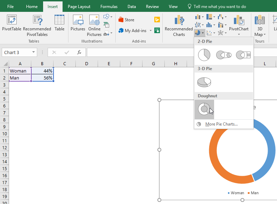Expand the 3D Map dropdown arrow
Screen dimensions: 277x204
point(264,35)
